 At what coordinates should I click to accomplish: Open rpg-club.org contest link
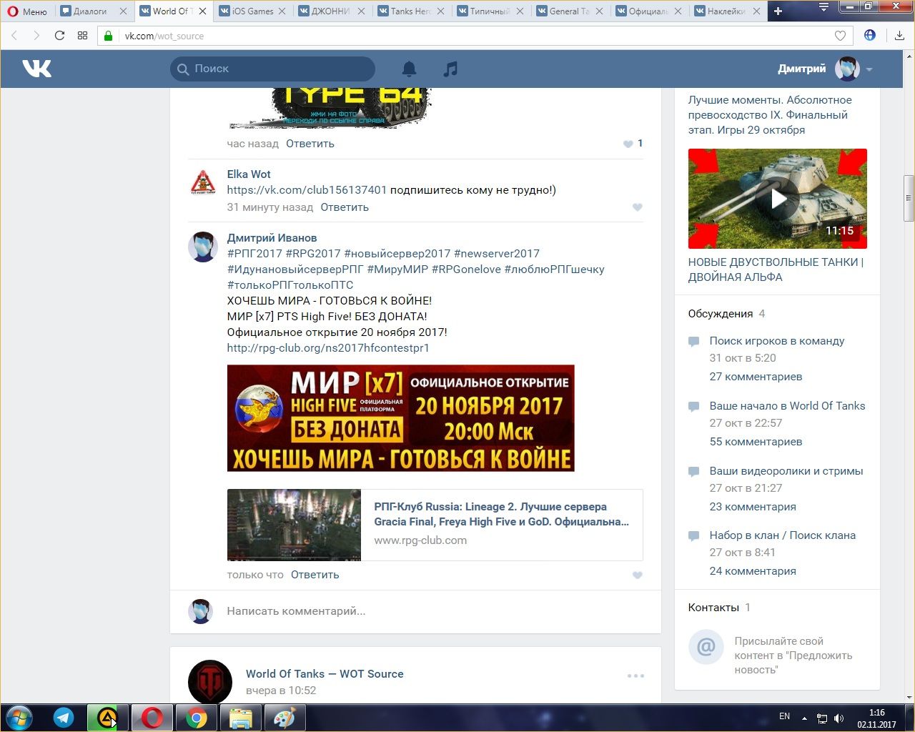(x=328, y=348)
